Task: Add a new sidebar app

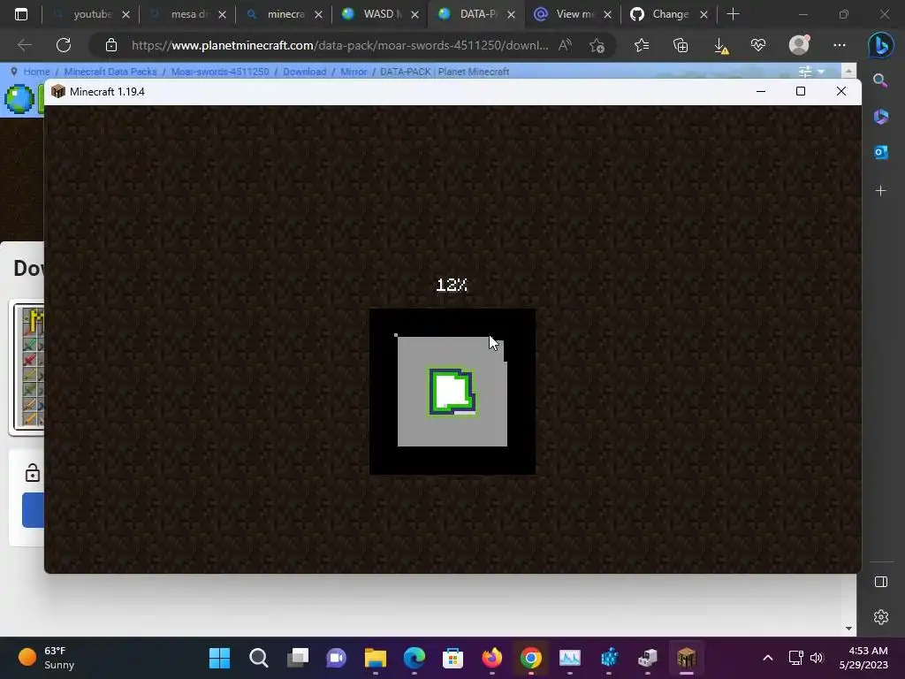Action: coord(881,191)
